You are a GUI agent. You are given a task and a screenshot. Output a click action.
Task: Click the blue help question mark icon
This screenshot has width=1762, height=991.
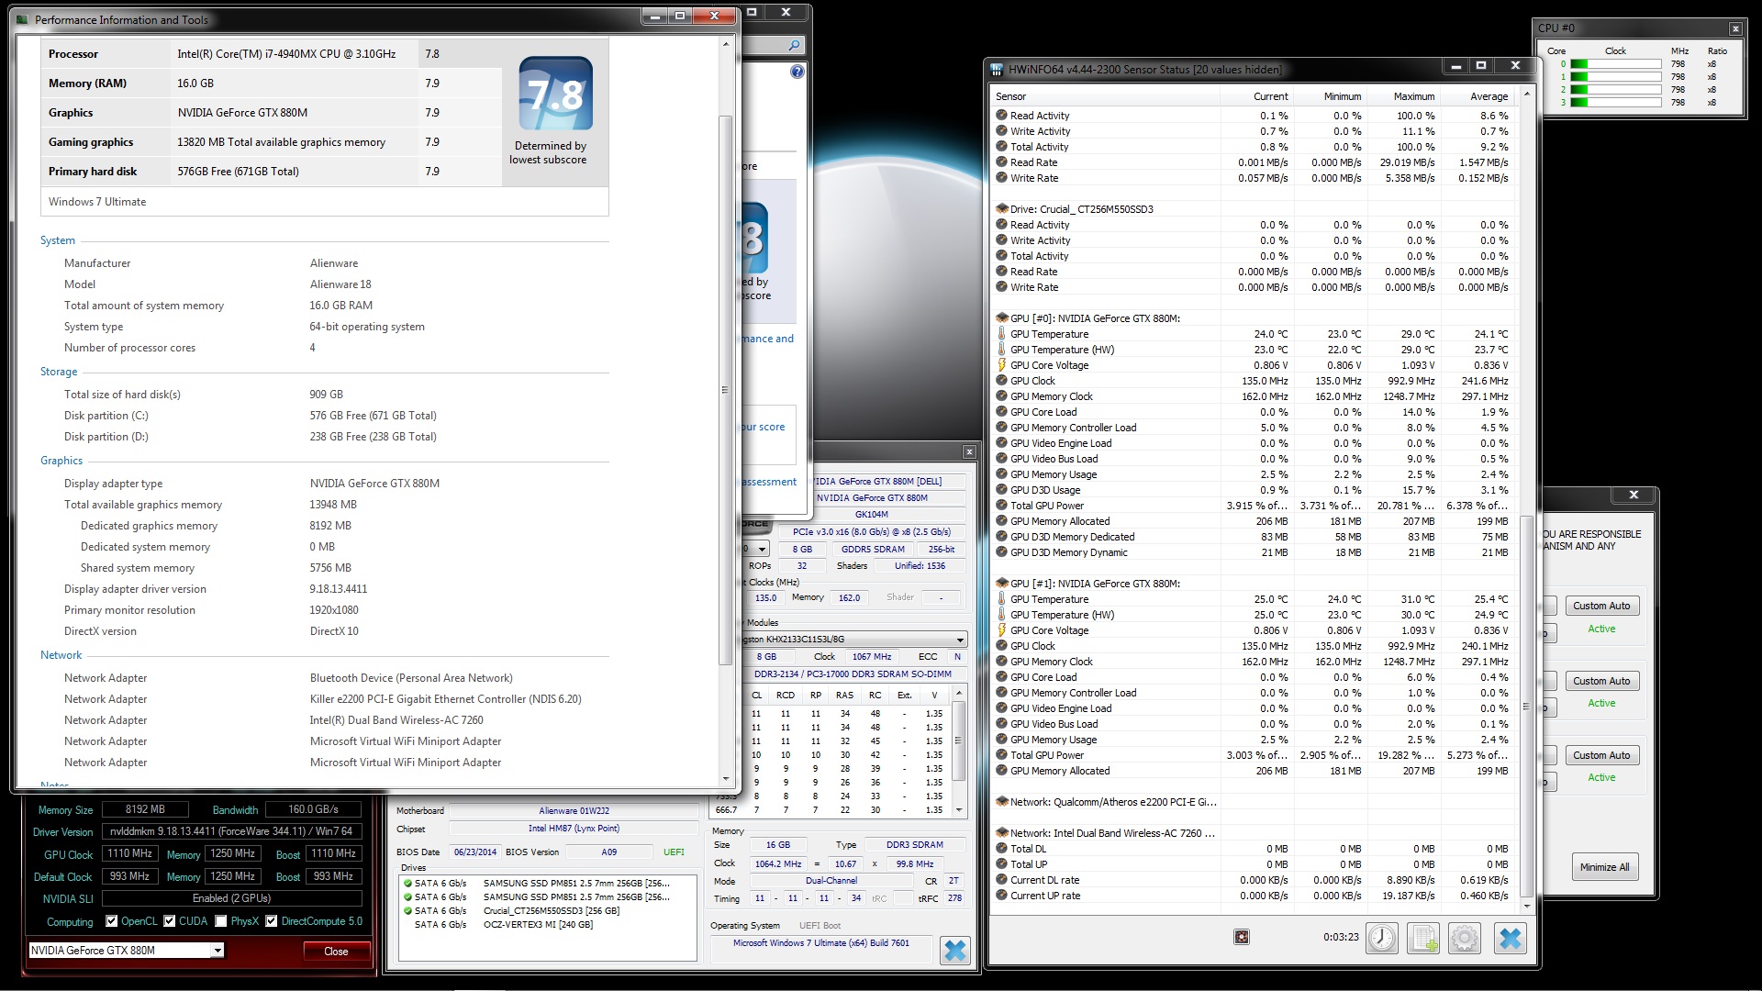click(x=797, y=72)
